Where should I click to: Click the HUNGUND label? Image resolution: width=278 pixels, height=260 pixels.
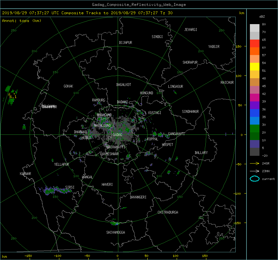(146, 93)
